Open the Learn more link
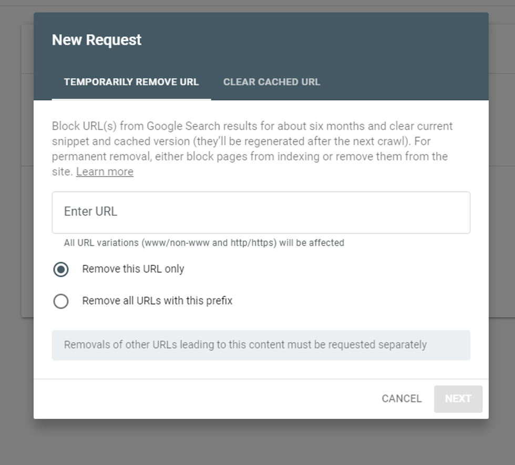Screen dimensions: 515x465 tap(105, 172)
